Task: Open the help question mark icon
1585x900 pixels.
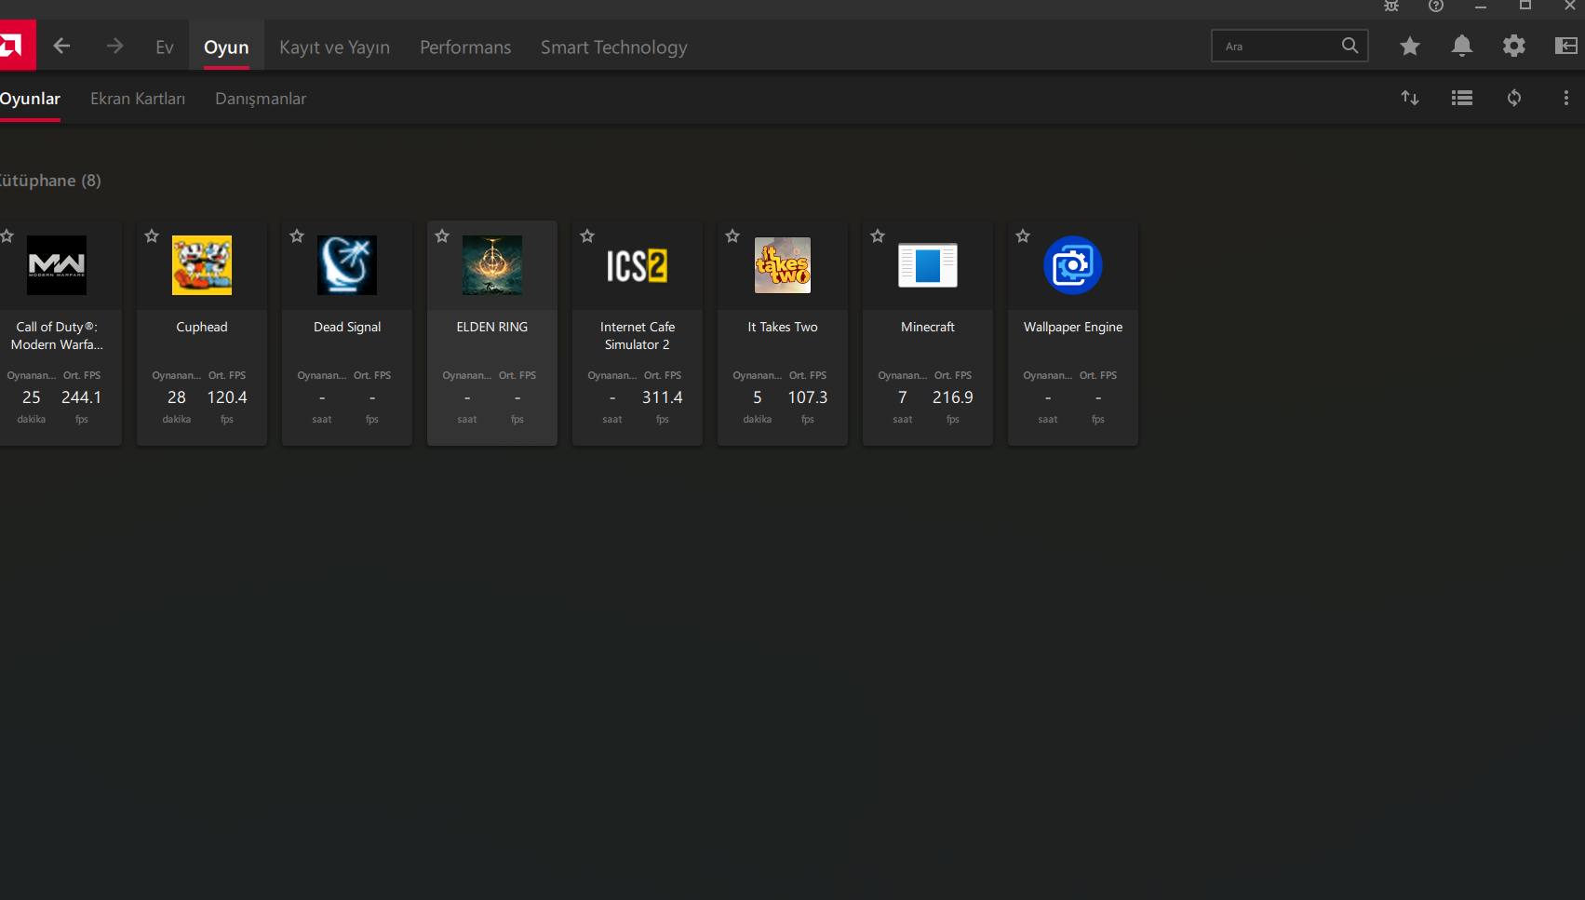Action: [x=1436, y=6]
